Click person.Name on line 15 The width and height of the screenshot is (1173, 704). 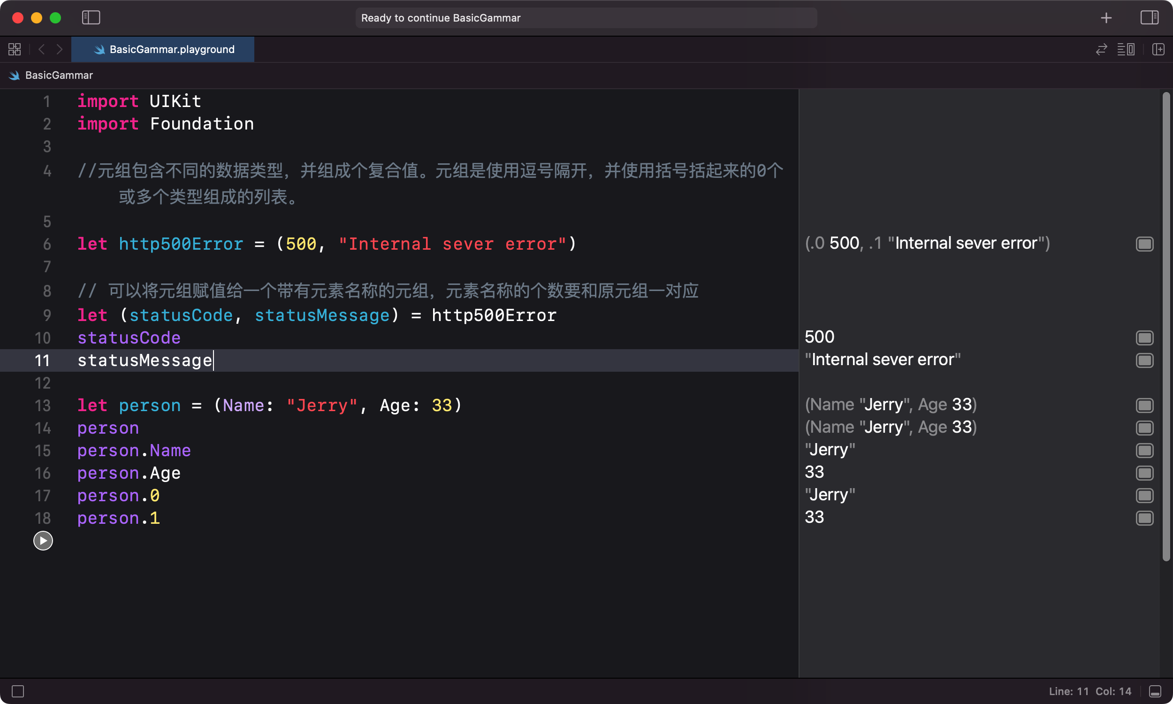[134, 451]
